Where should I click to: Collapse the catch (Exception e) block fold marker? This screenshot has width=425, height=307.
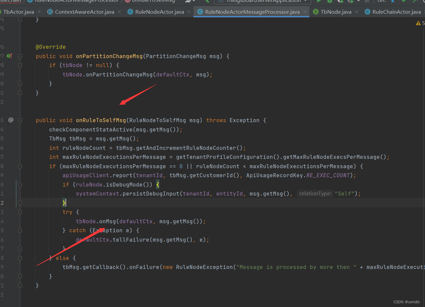coord(20,230)
